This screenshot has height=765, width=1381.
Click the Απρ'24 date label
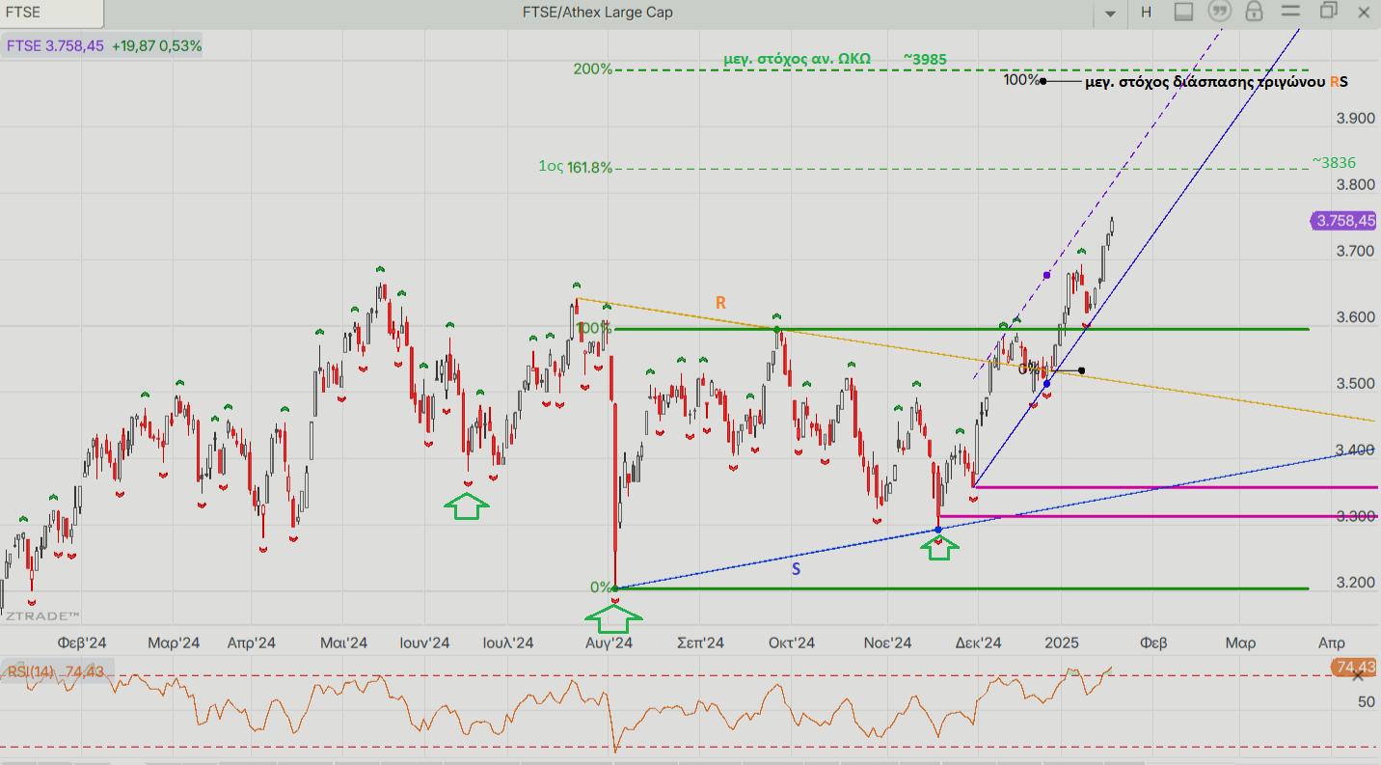tap(252, 642)
